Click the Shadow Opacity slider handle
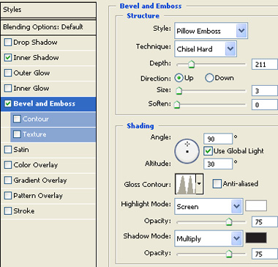 [229, 255]
